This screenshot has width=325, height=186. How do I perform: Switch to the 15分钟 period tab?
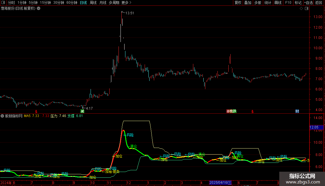coord(45,3)
